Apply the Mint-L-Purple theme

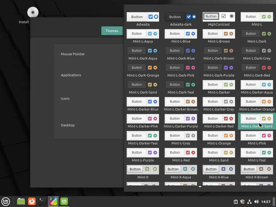click(143, 155)
